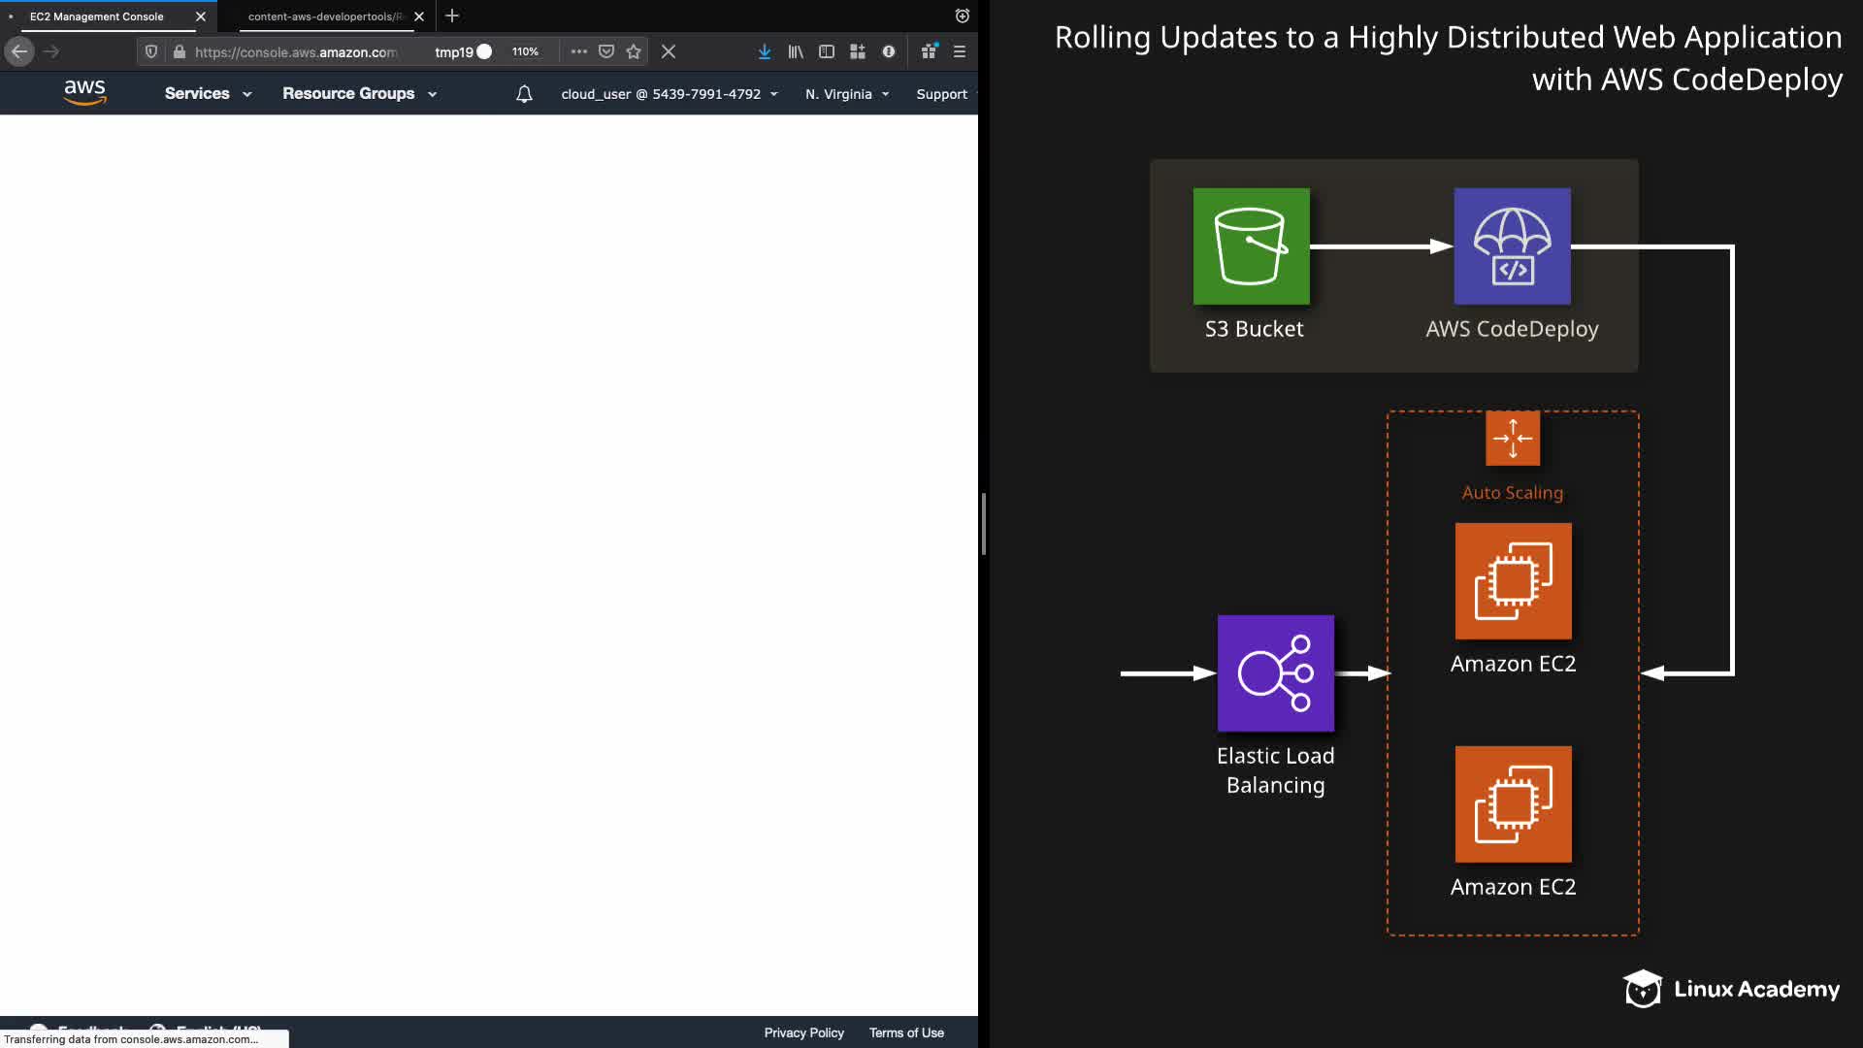Click the downloads arrow icon
This screenshot has height=1048, width=1863.
(765, 51)
